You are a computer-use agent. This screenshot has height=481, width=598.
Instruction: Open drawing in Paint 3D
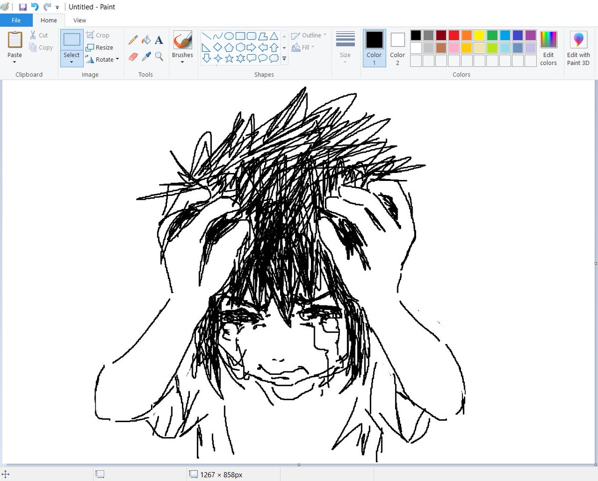pos(578,48)
